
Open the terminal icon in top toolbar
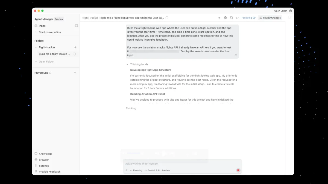231,18
